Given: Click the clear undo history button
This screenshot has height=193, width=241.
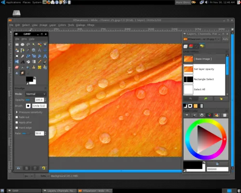Looking at the screenshot, I should tap(221, 98).
